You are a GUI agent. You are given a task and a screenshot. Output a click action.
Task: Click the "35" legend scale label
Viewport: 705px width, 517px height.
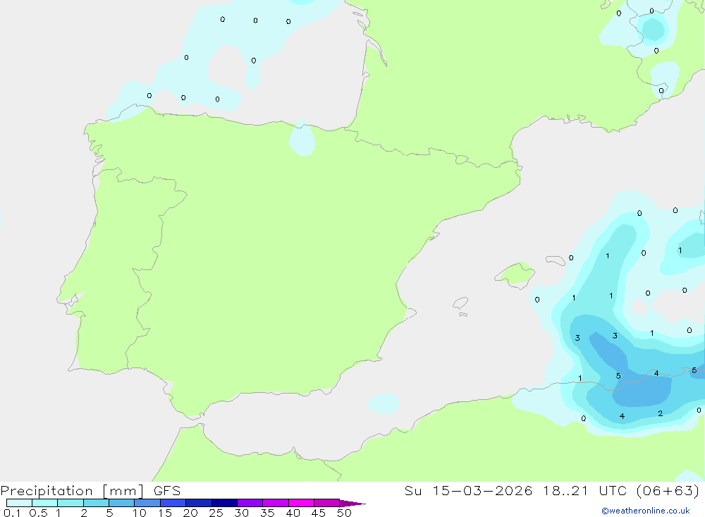click(267, 513)
